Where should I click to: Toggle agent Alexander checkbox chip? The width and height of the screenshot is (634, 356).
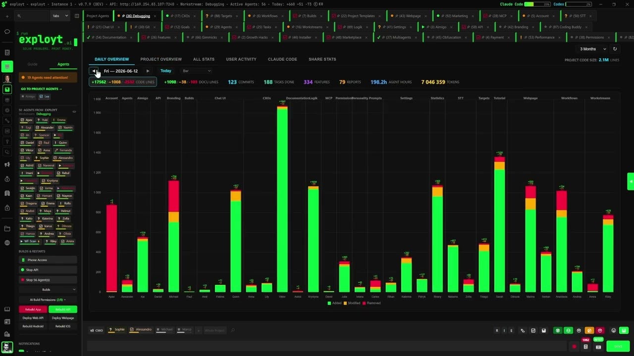coord(44,128)
